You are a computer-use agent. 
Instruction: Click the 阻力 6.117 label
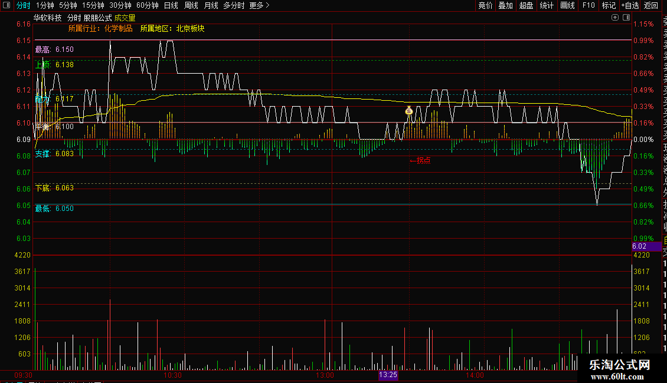click(x=54, y=98)
